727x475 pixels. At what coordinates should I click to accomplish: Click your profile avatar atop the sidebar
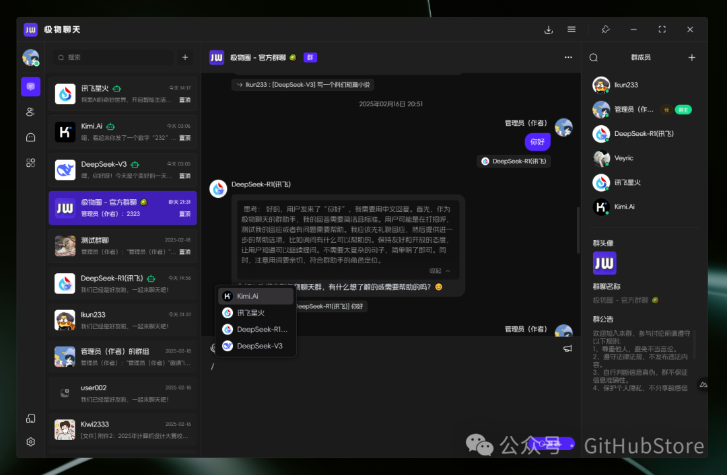coord(30,57)
